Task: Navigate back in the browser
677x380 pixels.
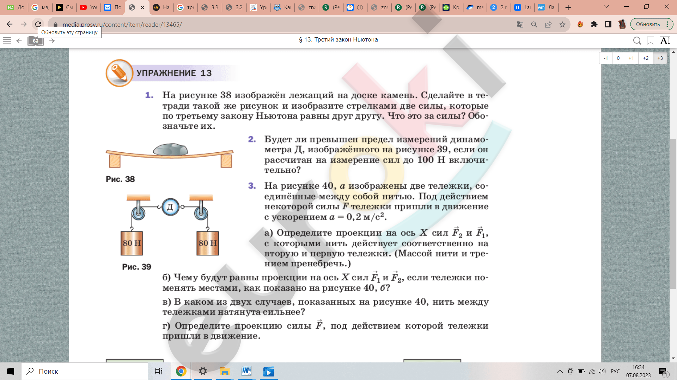Action: point(10,24)
